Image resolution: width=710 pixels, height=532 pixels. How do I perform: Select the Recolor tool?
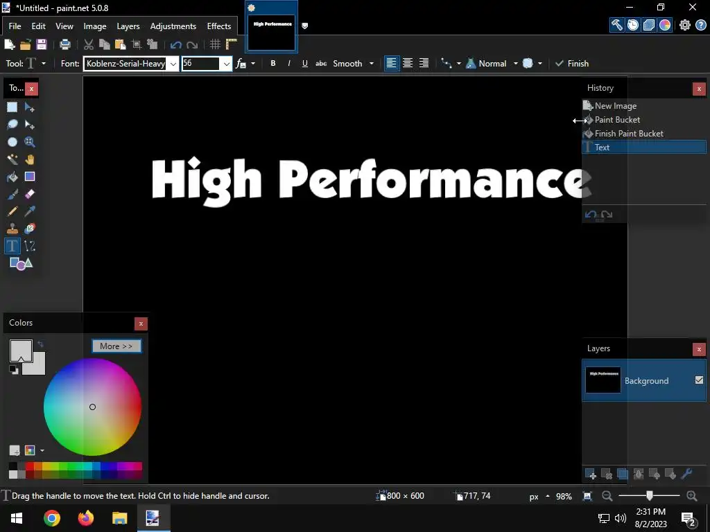(29, 229)
